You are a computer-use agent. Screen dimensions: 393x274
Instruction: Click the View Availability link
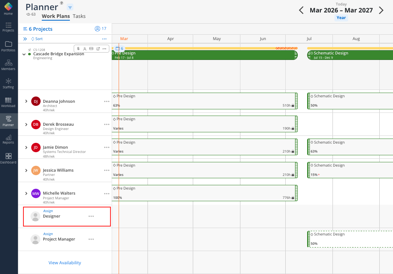(65, 263)
